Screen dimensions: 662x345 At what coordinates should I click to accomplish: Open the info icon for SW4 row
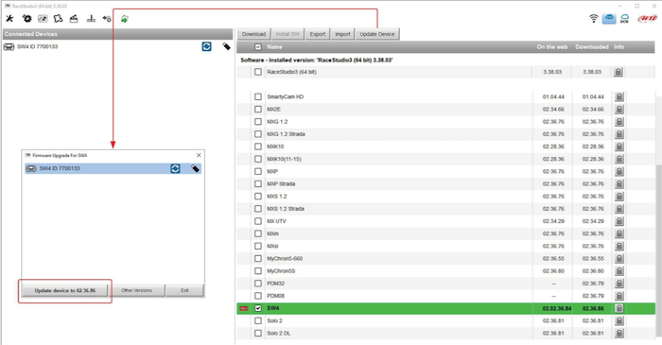618,308
